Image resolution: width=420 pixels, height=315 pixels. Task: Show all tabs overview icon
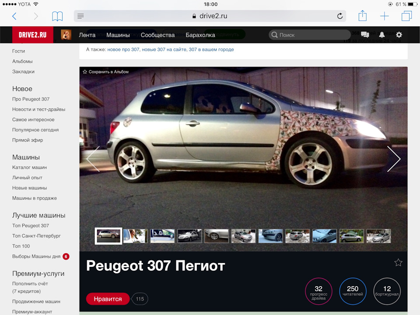406,16
